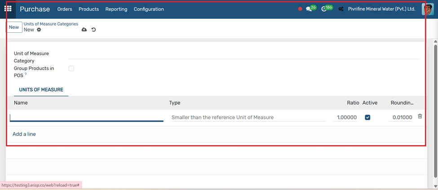This screenshot has width=438, height=190.
Task: Uncheck the Active checkbox in the unit row
Action: pyautogui.click(x=367, y=117)
